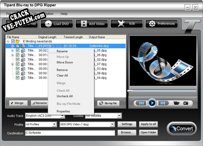Click file icon of _03.dpg row

(23, 69)
